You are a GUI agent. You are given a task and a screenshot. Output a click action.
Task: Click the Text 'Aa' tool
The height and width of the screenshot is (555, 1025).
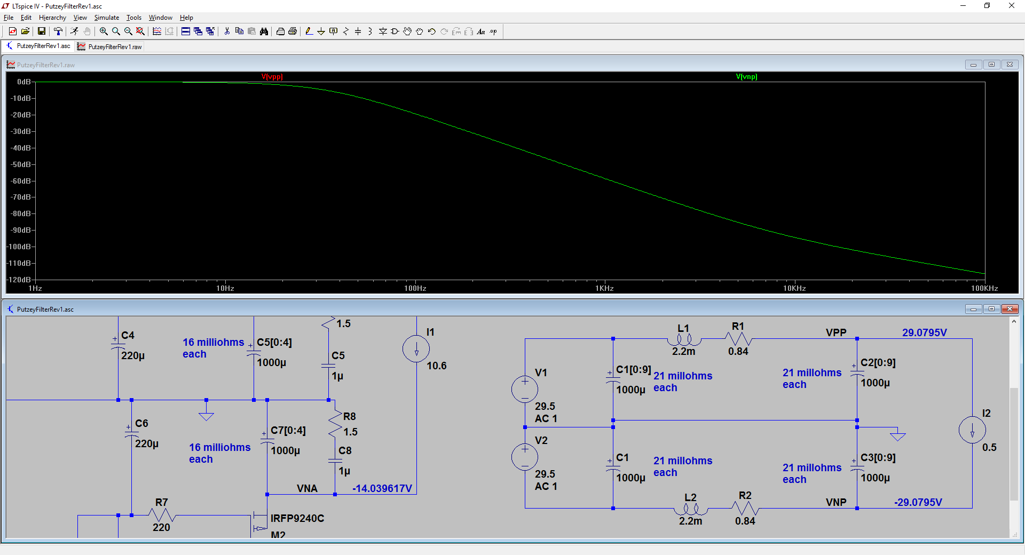click(481, 31)
